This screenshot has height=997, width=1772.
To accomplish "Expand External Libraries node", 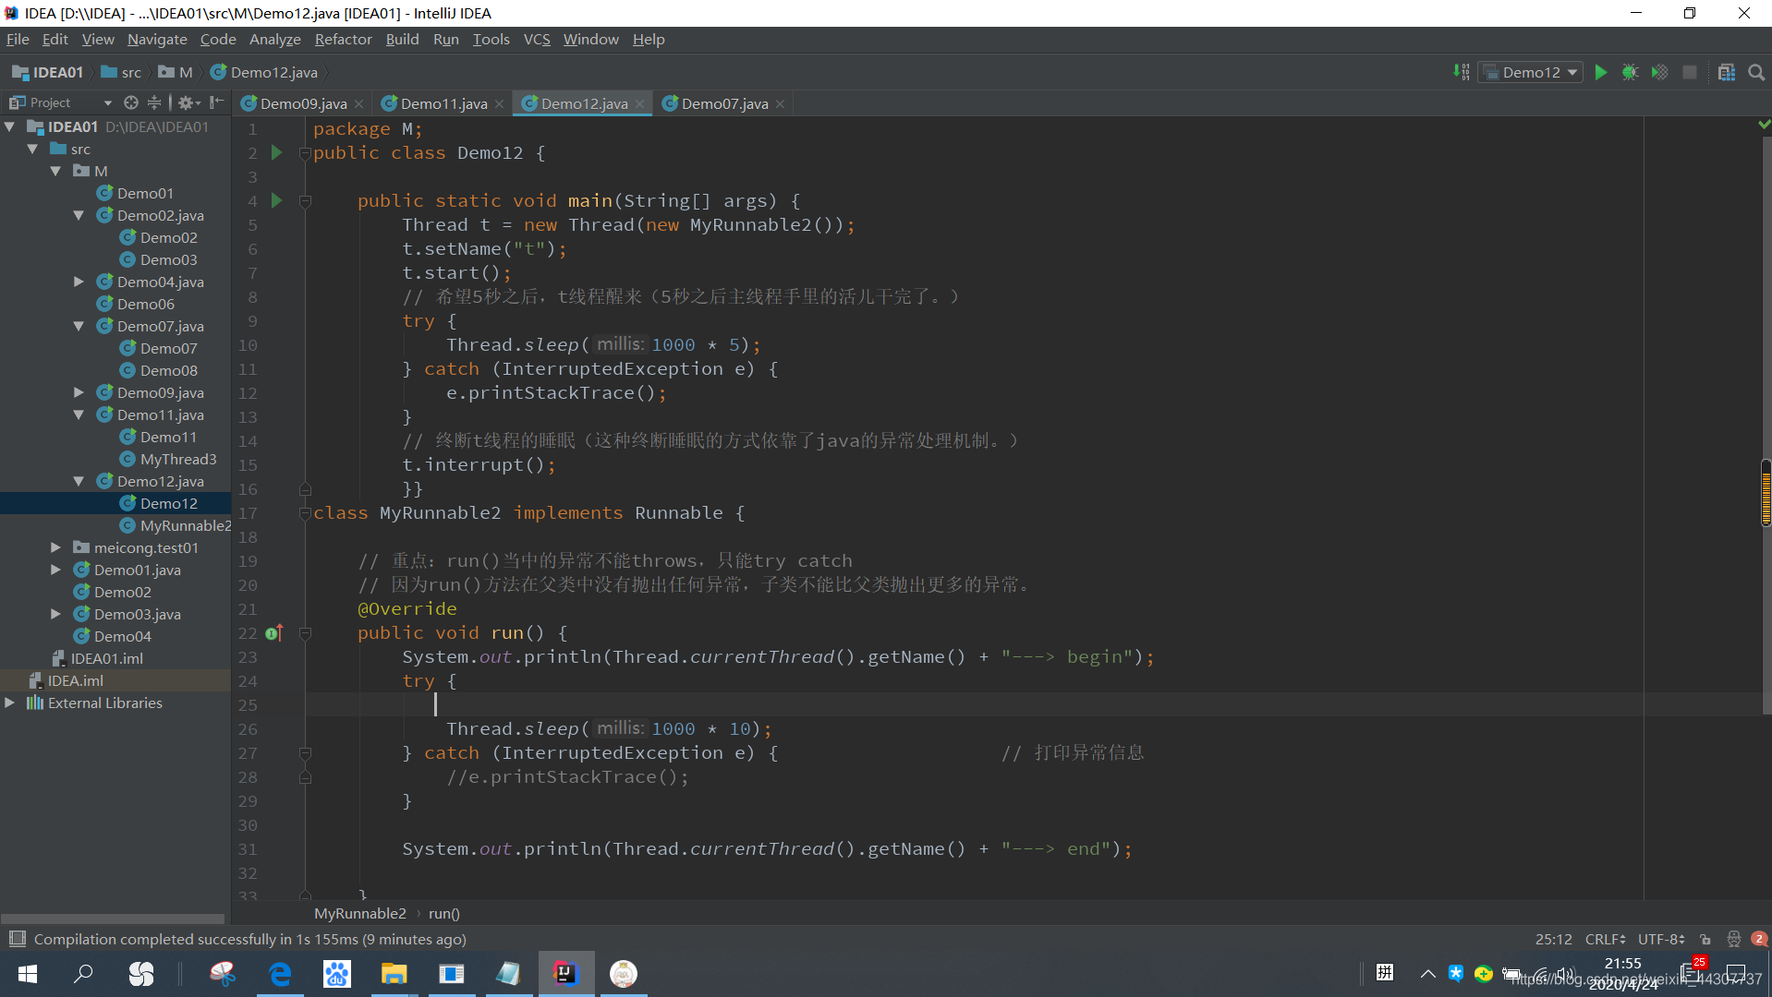I will pos(10,703).
